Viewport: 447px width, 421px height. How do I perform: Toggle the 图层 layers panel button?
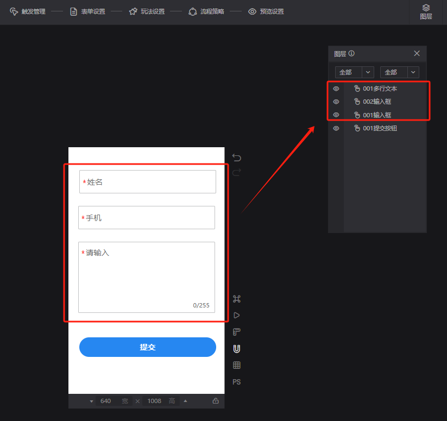point(426,12)
